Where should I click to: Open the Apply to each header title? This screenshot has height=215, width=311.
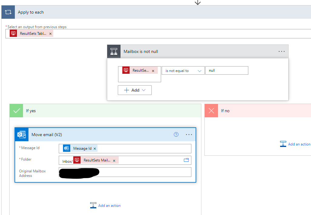coord(31,12)
